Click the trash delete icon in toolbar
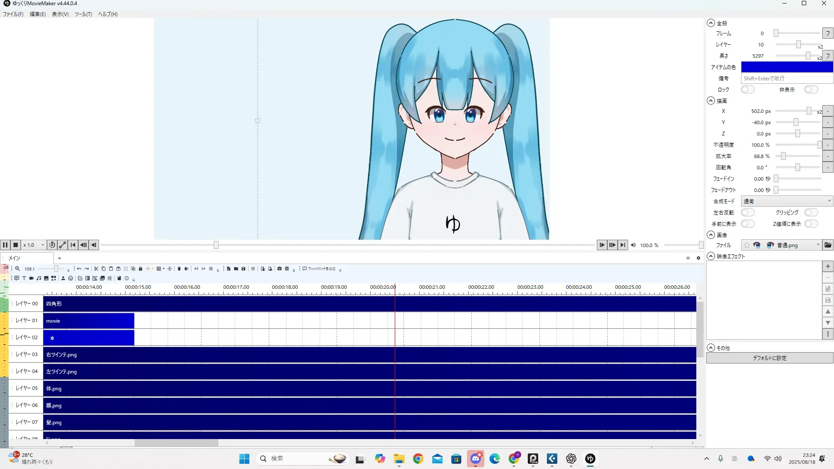The image size is (834, 469). (179, 269)
